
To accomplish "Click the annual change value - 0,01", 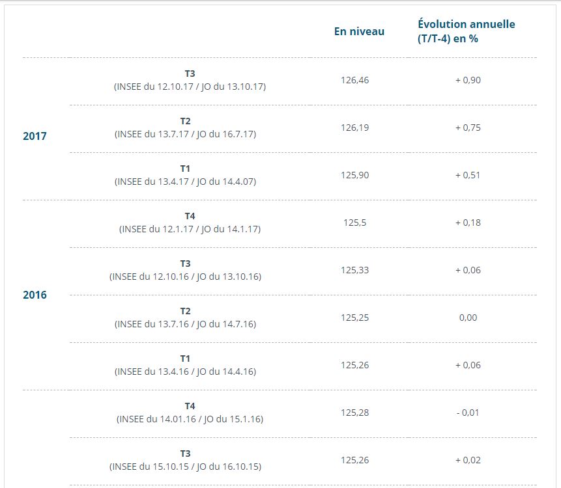I will pyautogui.click(x=468, y=413).
